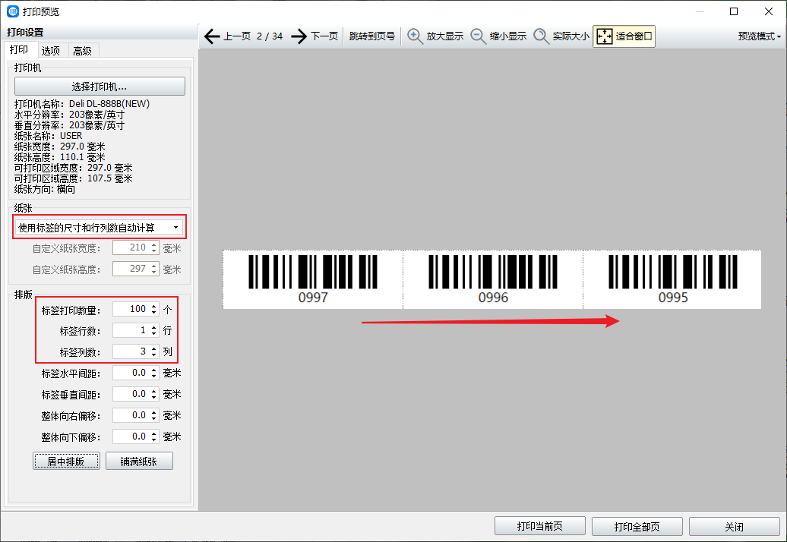Decrease 标签垂直间距 with down arrow
Image resolution: width=787 pixels, height=542 pixels.
[x=154, y=398]
